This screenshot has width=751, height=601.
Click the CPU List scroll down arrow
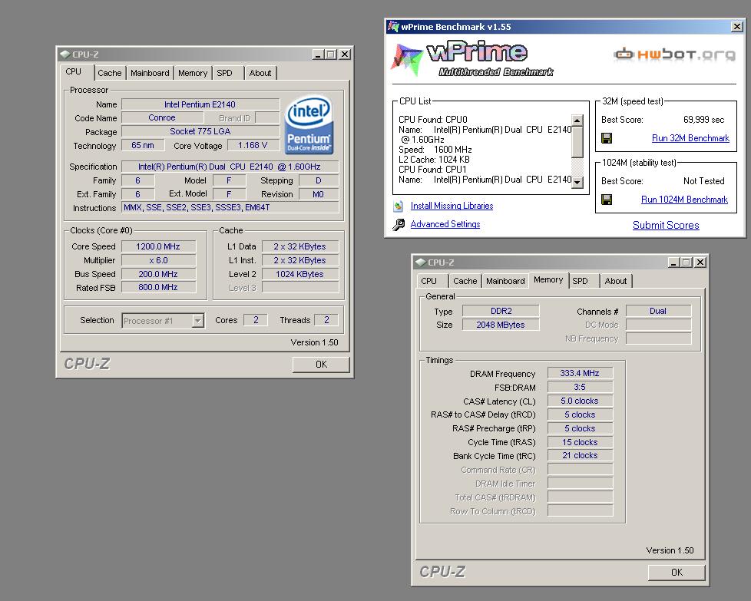point(577,182)
